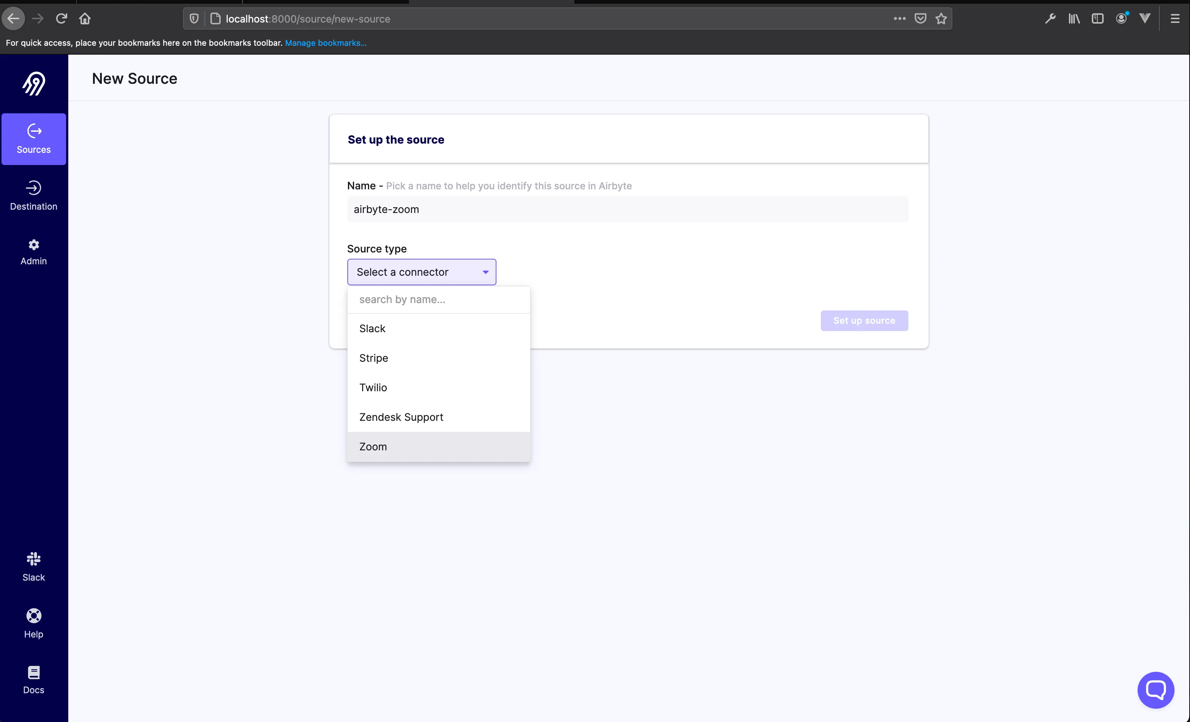Go to Destination in the sidebar
The image size is (1190, 722).
coord(34,196)
